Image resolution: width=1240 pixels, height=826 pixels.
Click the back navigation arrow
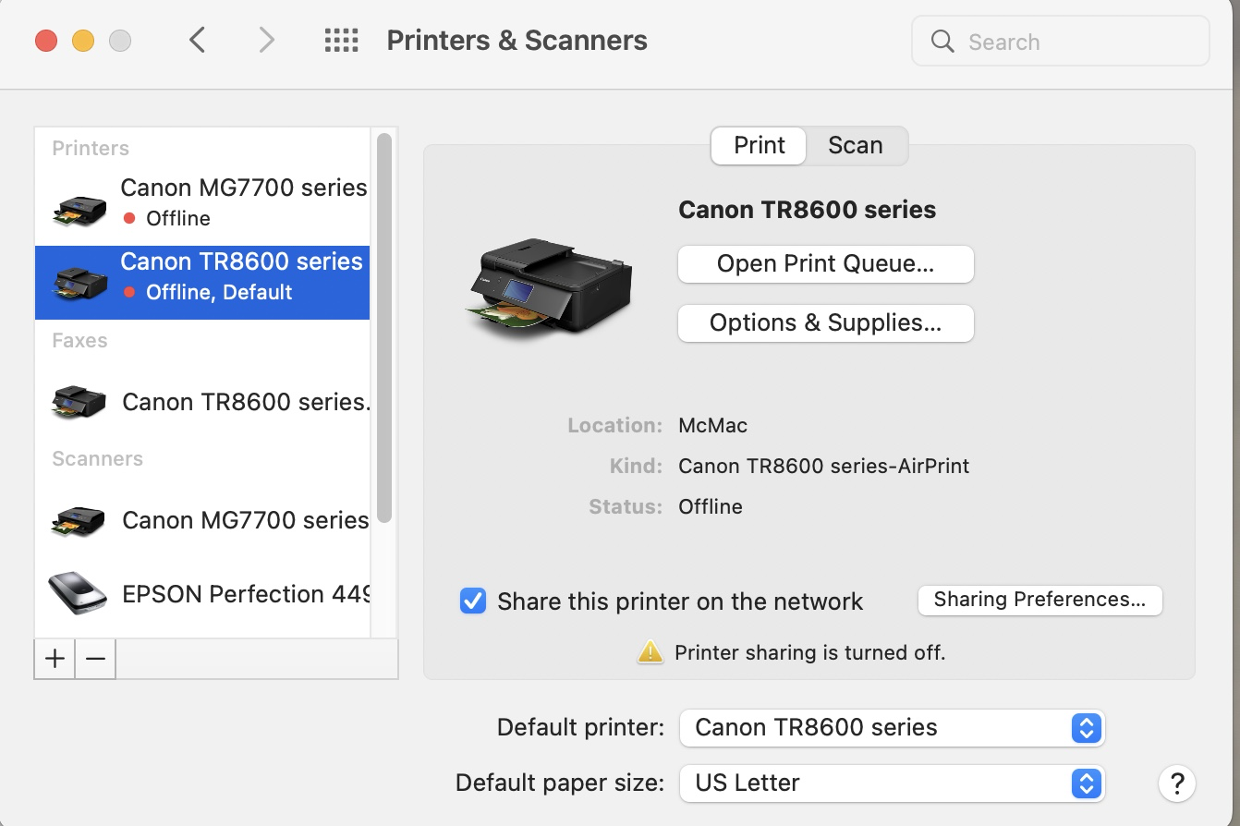point(197,40)
